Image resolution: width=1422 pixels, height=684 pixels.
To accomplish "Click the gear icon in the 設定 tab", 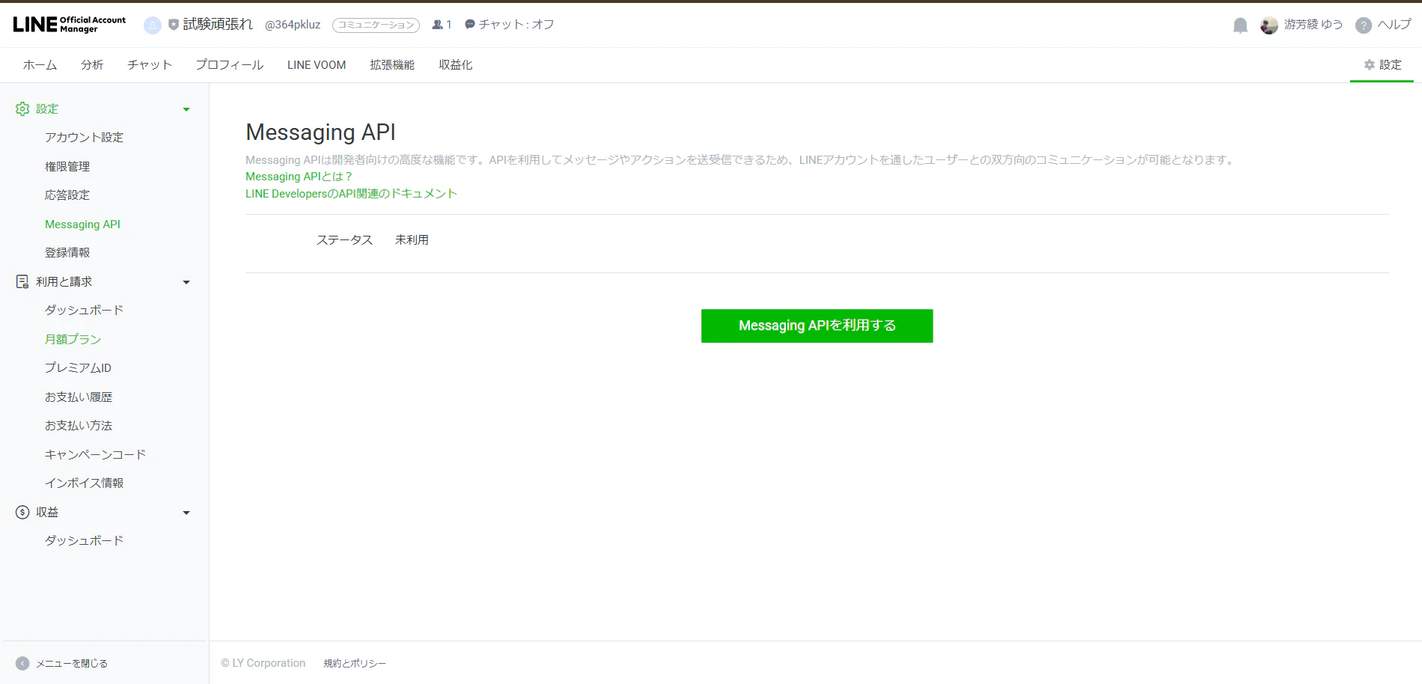I will [1370, 65].
